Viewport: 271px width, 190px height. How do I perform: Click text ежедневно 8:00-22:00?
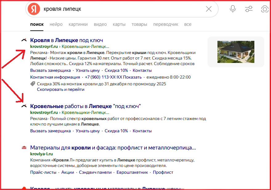coord(168,77)
